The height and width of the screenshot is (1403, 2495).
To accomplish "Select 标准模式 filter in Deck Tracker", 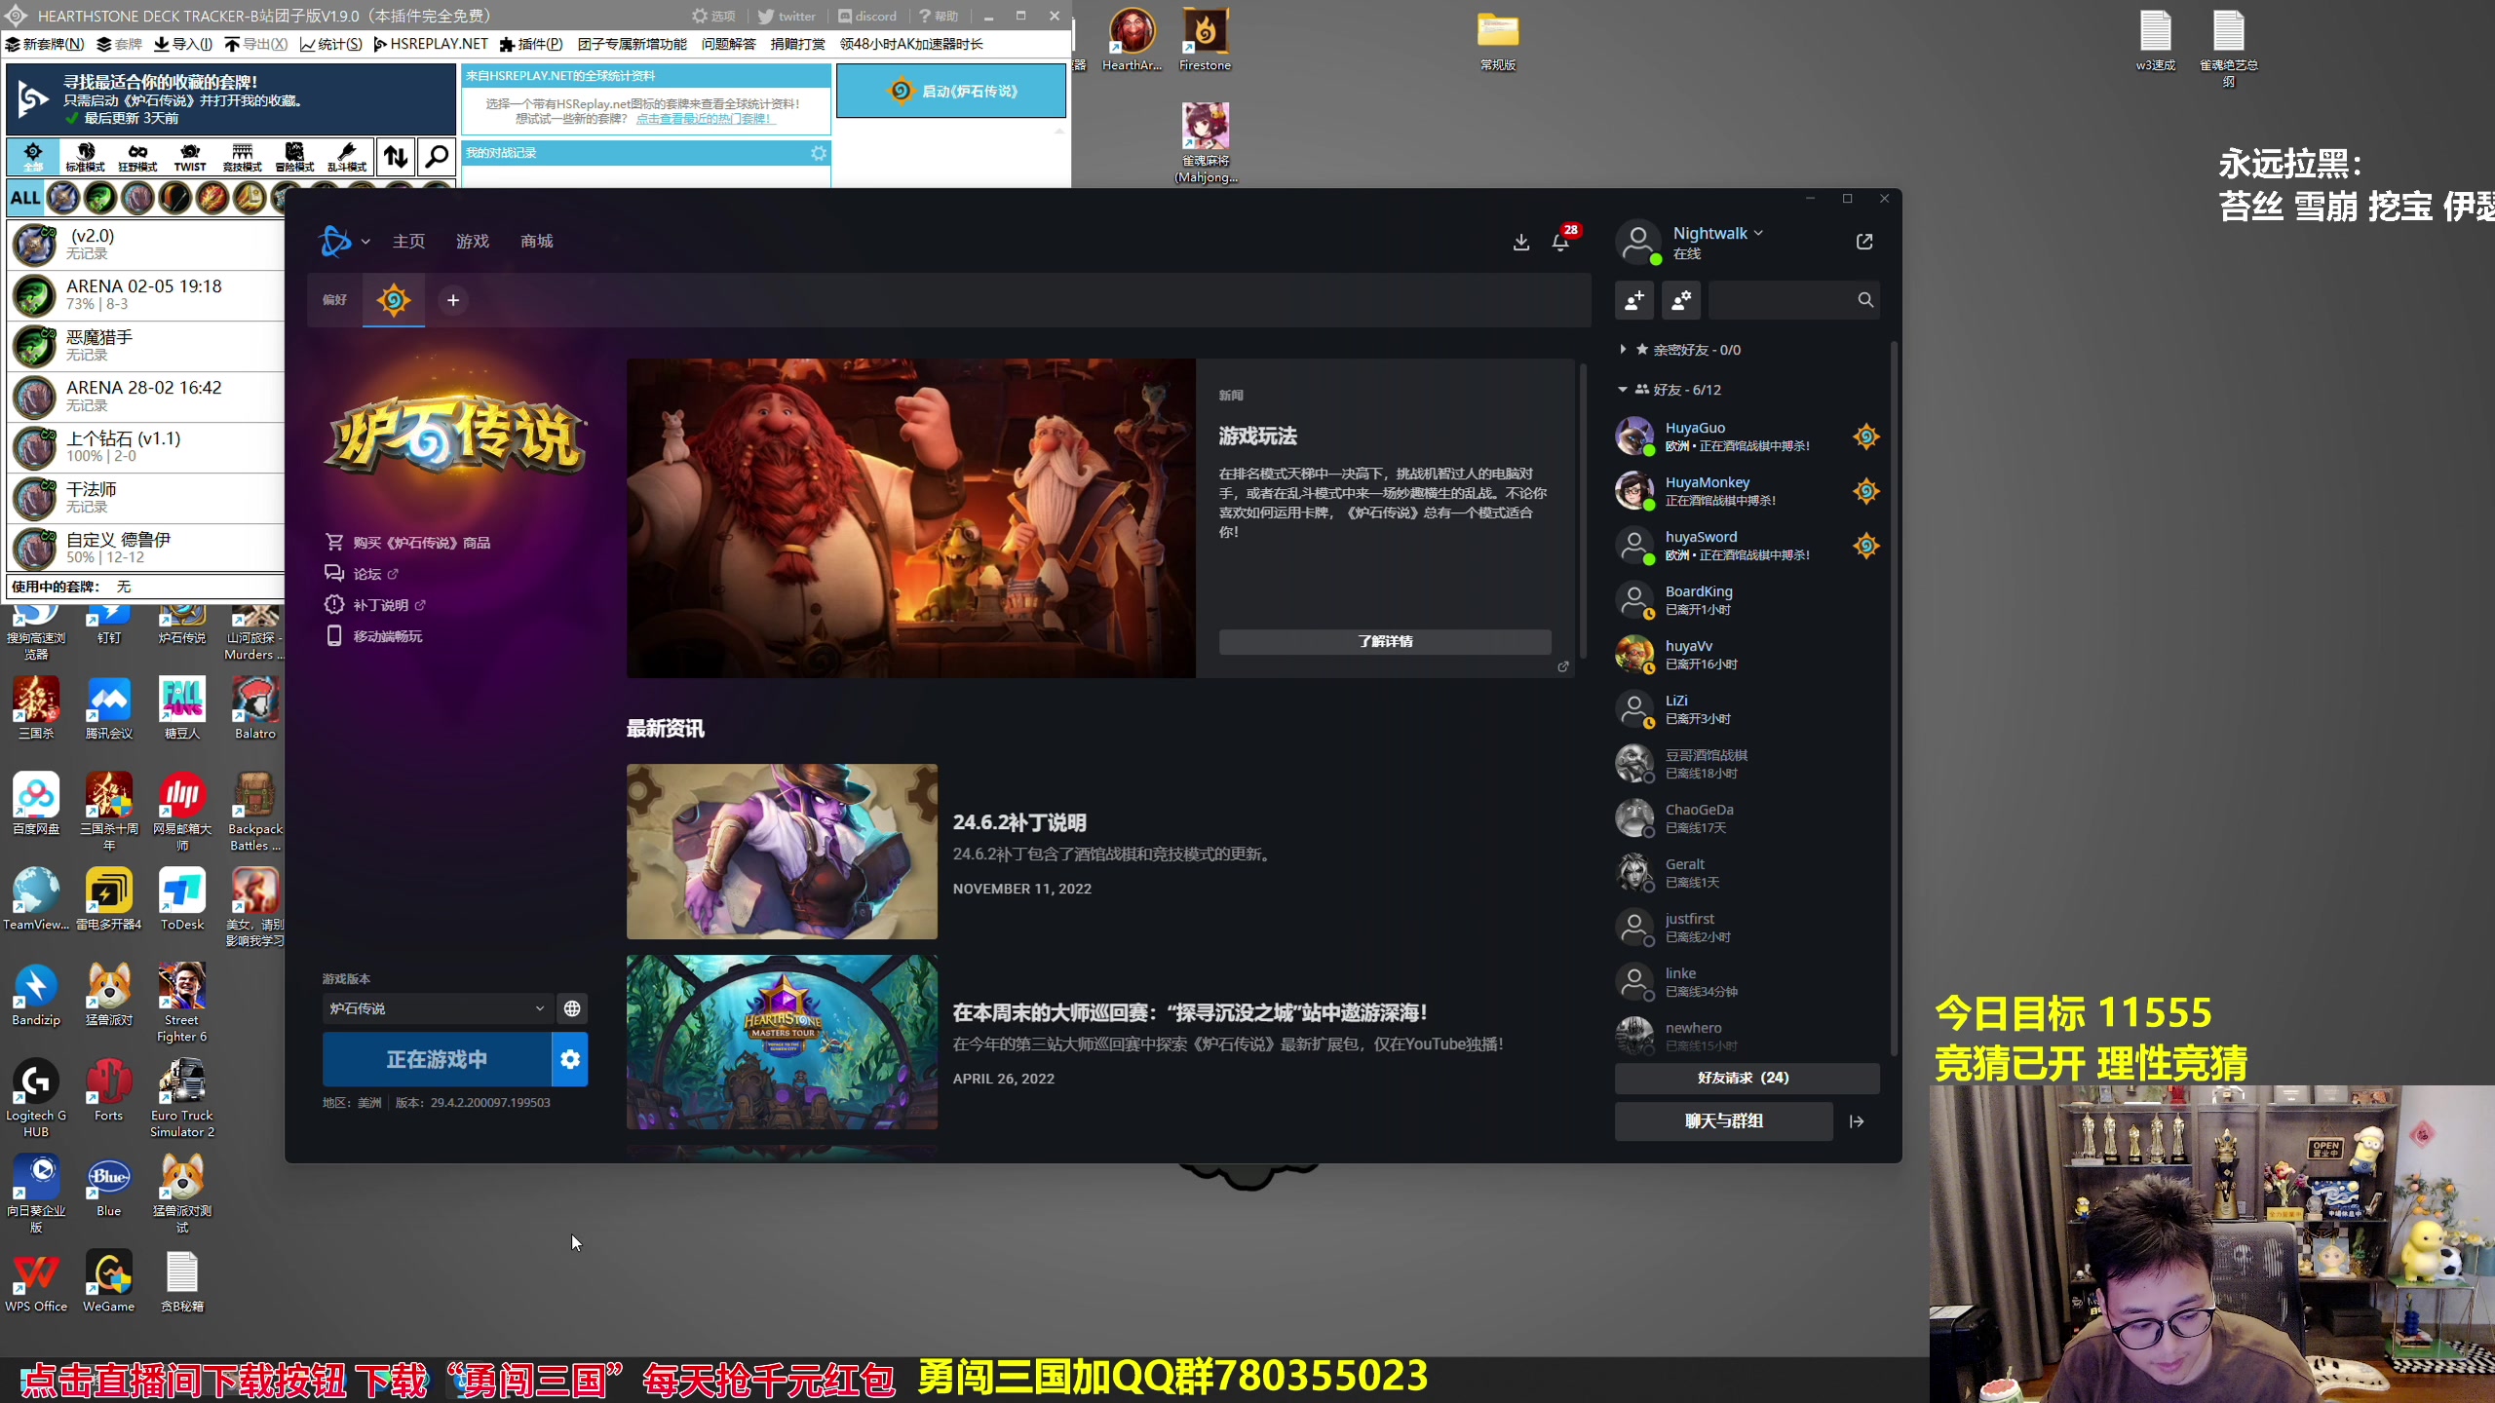I will (86, 157).
